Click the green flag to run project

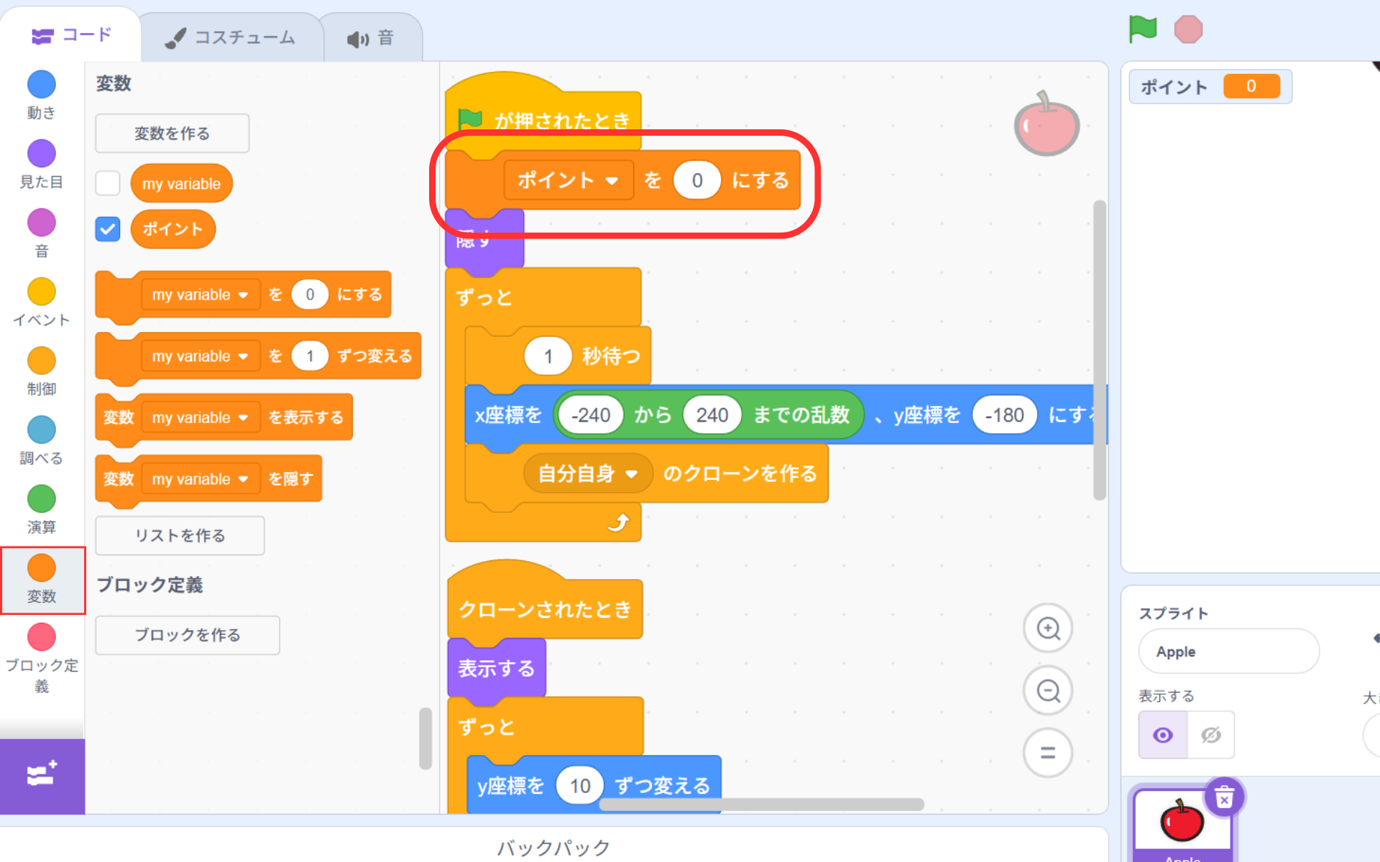tap(1142, 29)
